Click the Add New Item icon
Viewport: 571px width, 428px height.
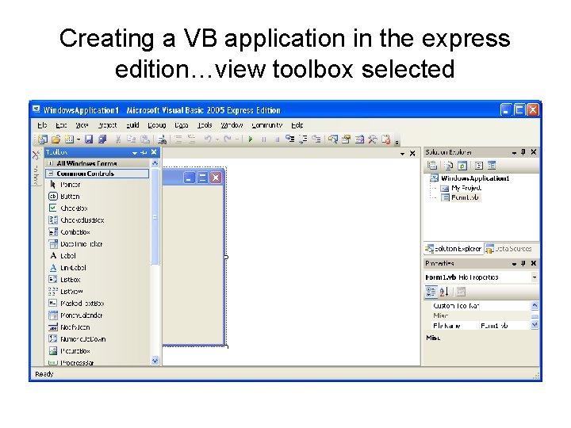pyautogui.click(x=69, y=139)
